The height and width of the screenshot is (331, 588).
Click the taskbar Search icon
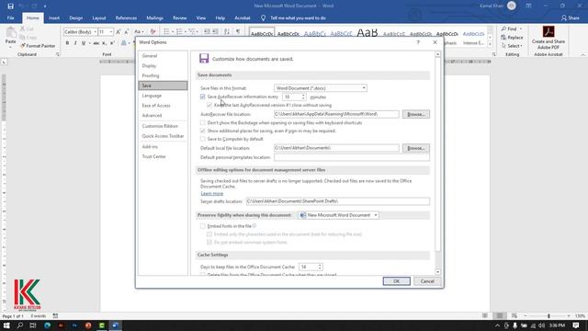pos(20,325)
